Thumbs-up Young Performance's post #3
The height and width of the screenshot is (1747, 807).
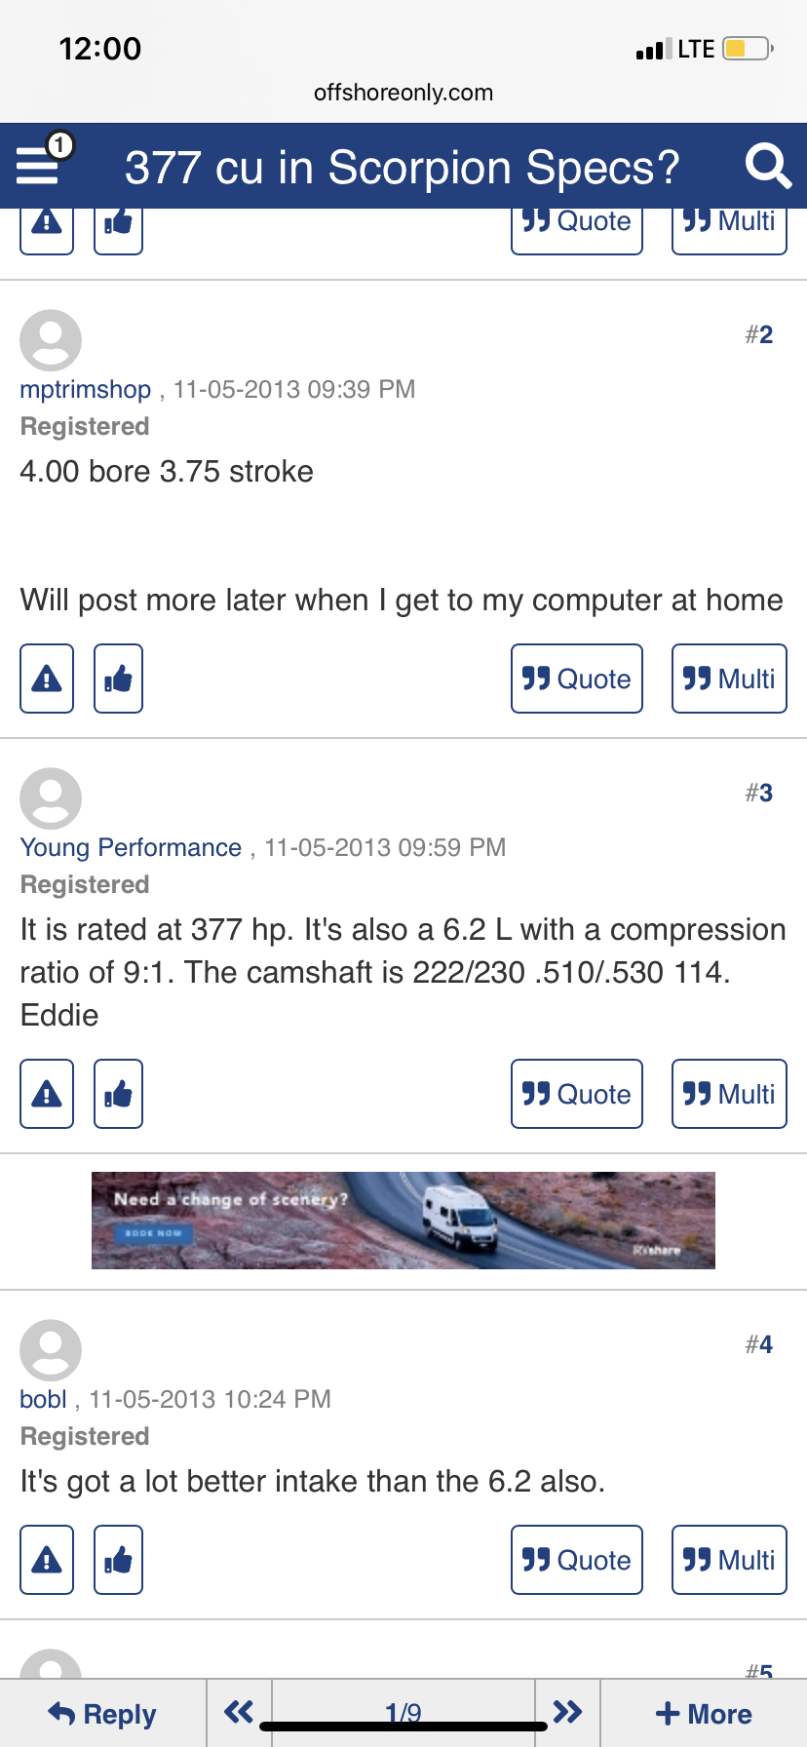pyautogui.click(x=118, y=1094)
